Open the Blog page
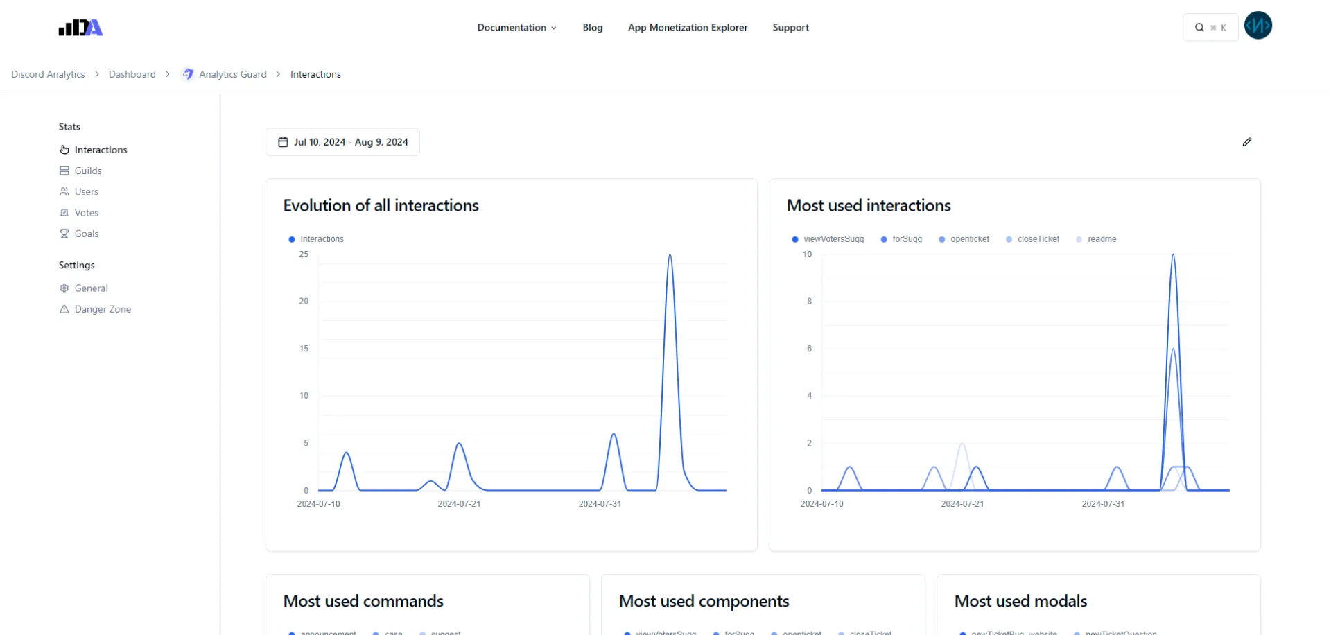 pyautogui.click(x=593, y=28)
